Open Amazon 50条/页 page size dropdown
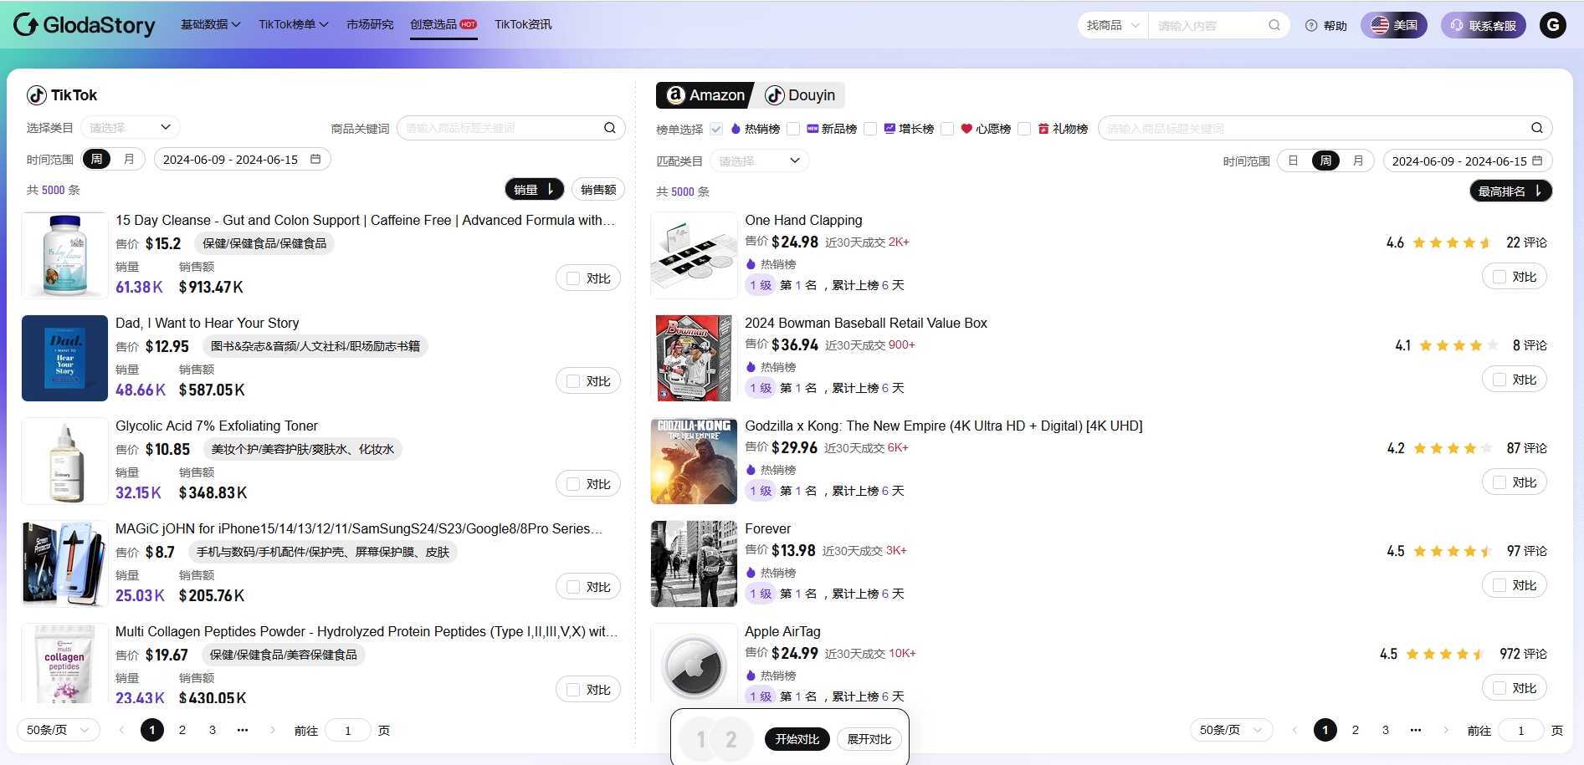The height and width of the screenshot is (765, 1584). 1232,730
